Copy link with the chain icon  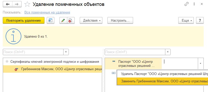click(186, 4)
